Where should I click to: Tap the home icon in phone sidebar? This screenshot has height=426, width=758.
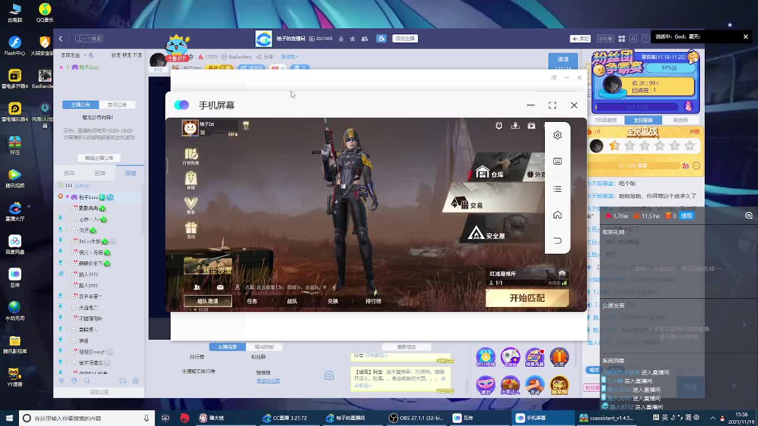pyautogui.click(x=557, y=215)
